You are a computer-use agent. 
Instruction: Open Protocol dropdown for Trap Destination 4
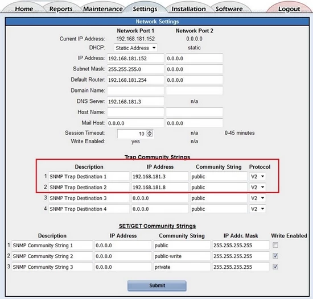(x=257, y=209)
